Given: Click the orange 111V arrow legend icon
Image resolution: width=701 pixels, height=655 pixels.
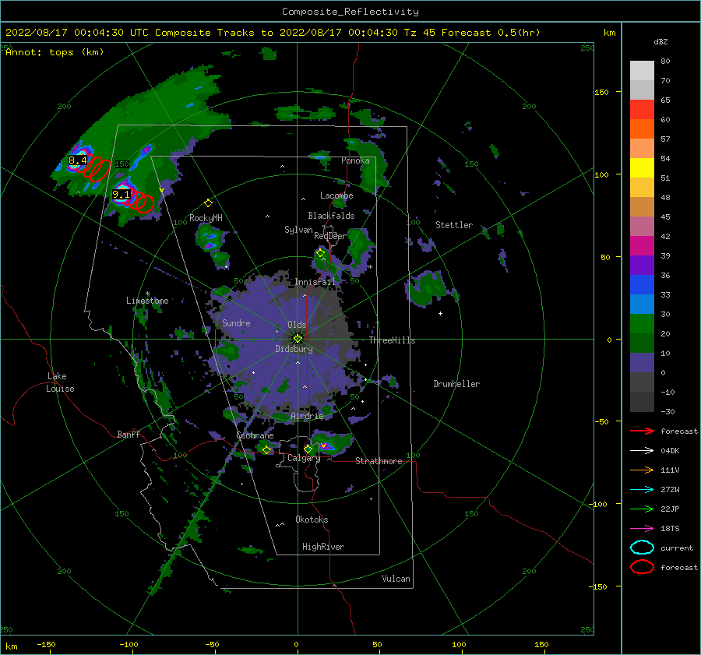Looking at the screenshot, I should [x=642, y=470].
